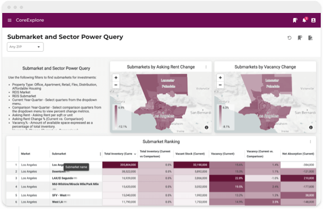Image resolution: width=323 pixels, height=209 pixels.
Task: Click Lancaster label on Asking Rent map
Action: (167, 81)
